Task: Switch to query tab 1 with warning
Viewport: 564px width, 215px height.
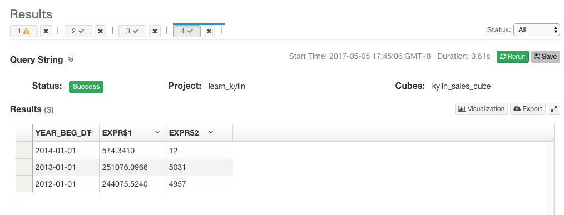Action: (x=24, y=31)
